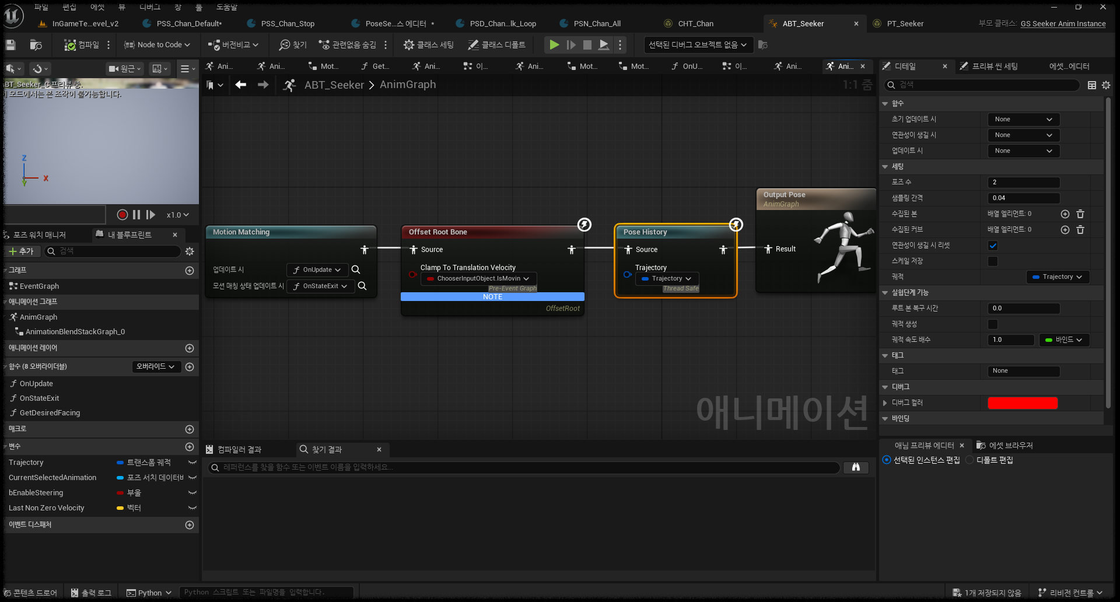Switch to the PT_Seeker tab

[905, 24]
